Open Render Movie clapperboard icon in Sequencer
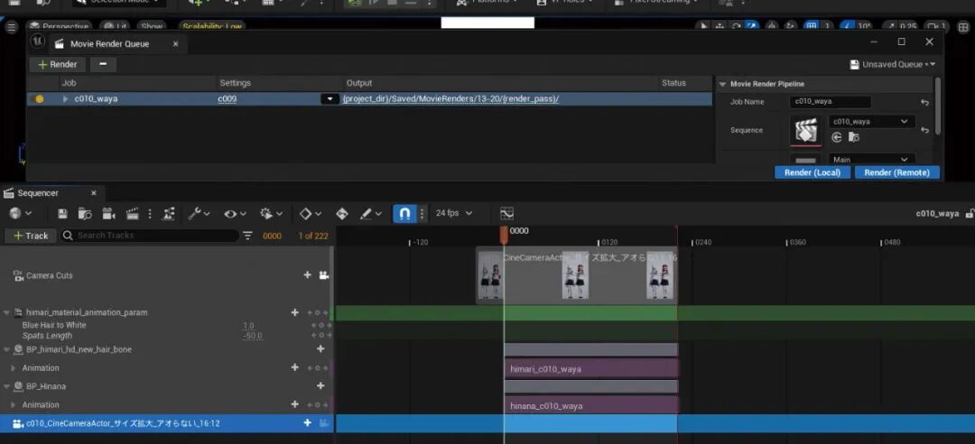 click(132, 214)
